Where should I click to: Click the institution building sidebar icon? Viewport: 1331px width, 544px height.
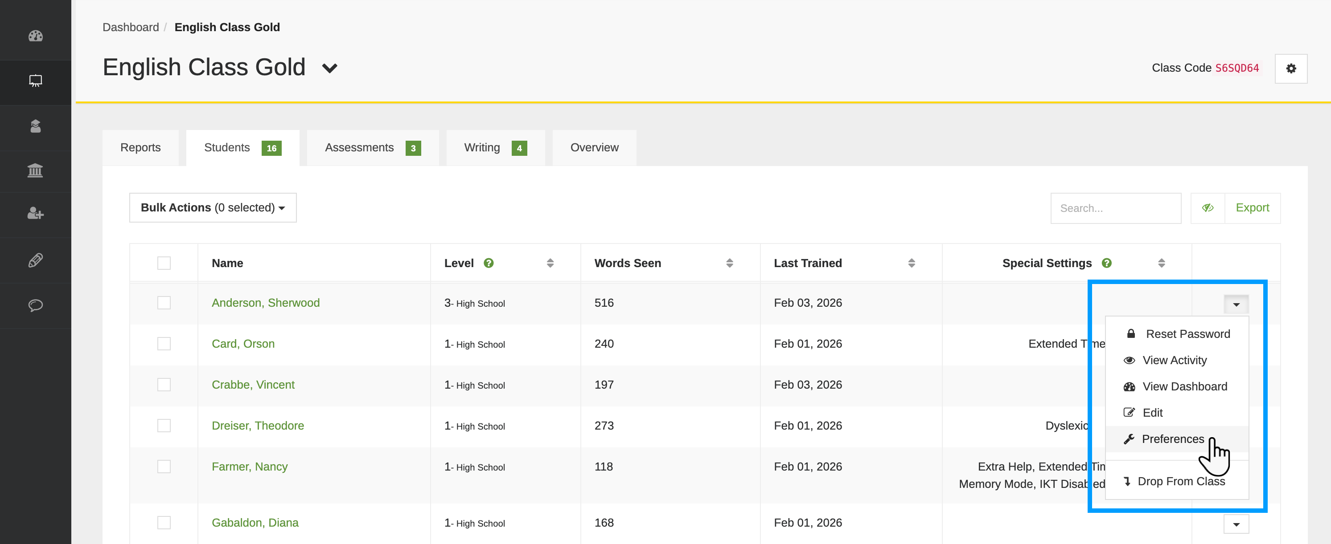coord(35,171)
